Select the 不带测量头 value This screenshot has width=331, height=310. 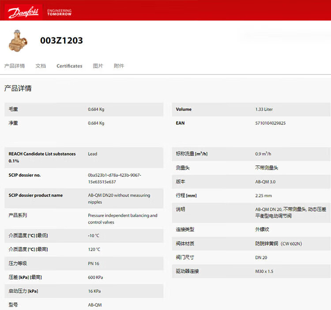[267, 168]
